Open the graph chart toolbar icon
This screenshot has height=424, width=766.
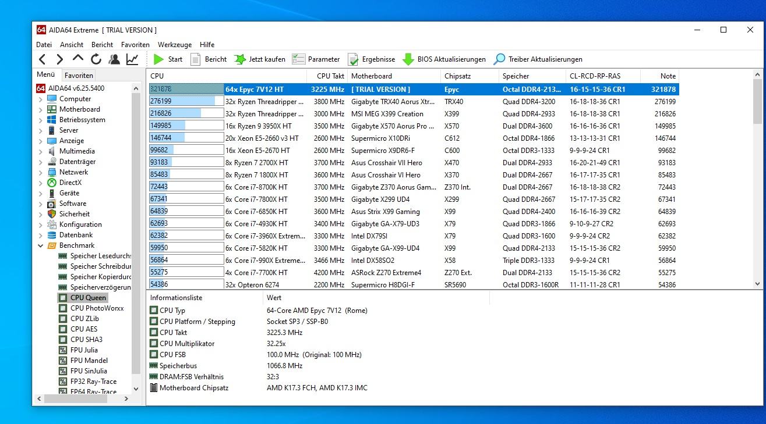click(x=132, y=59)
